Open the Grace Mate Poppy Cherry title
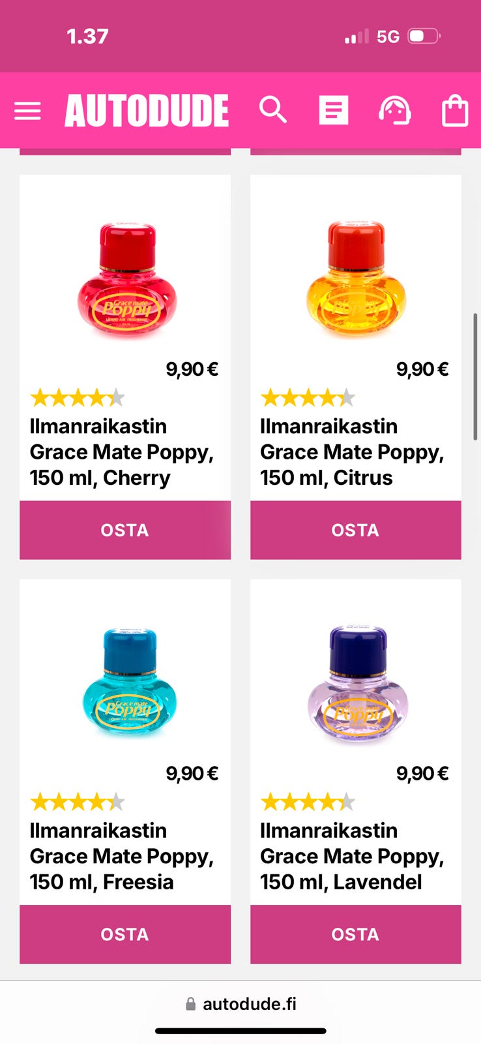 [121, 452]
